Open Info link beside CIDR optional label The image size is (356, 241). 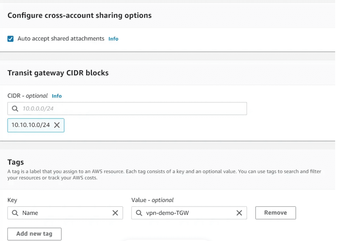[57, 96]
